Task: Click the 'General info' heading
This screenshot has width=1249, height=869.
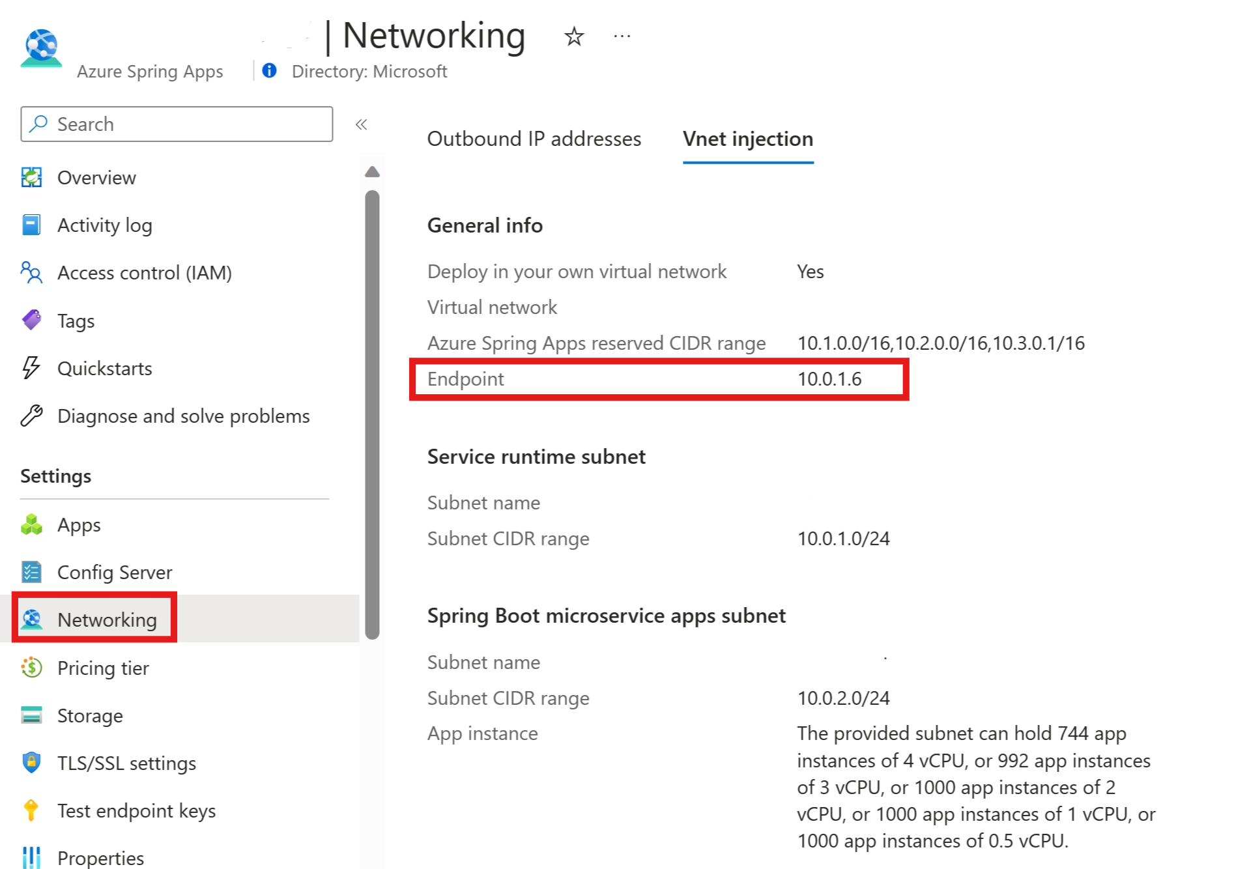Action: click(485, 225)
